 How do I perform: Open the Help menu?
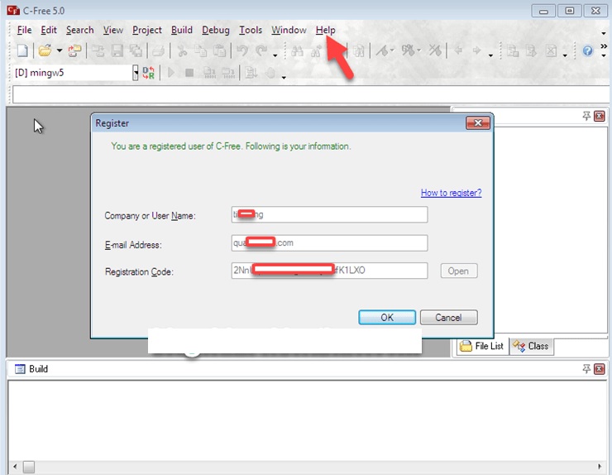325,30
